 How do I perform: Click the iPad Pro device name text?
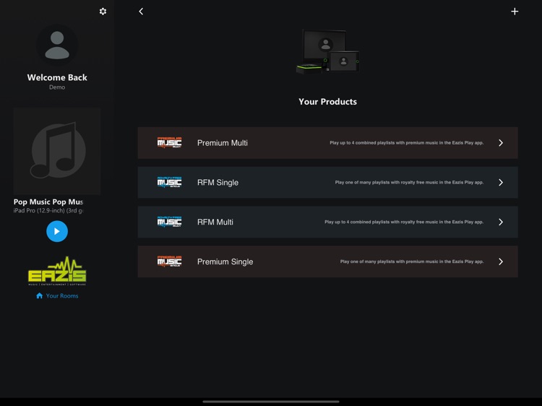click(48, 210)
